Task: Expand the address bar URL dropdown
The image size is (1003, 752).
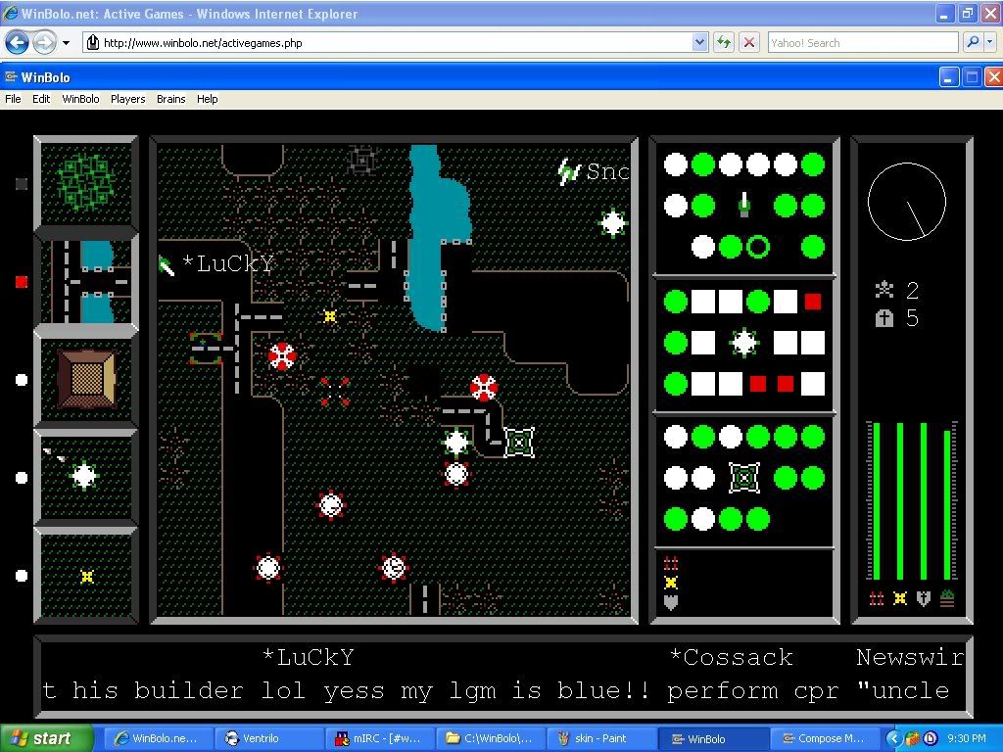Action: [699, 43]
